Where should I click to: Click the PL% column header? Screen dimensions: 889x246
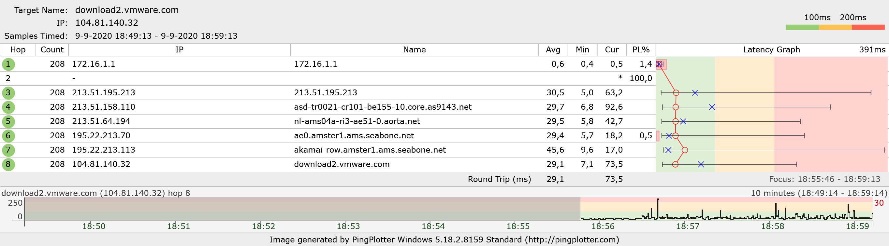point(641,49)
